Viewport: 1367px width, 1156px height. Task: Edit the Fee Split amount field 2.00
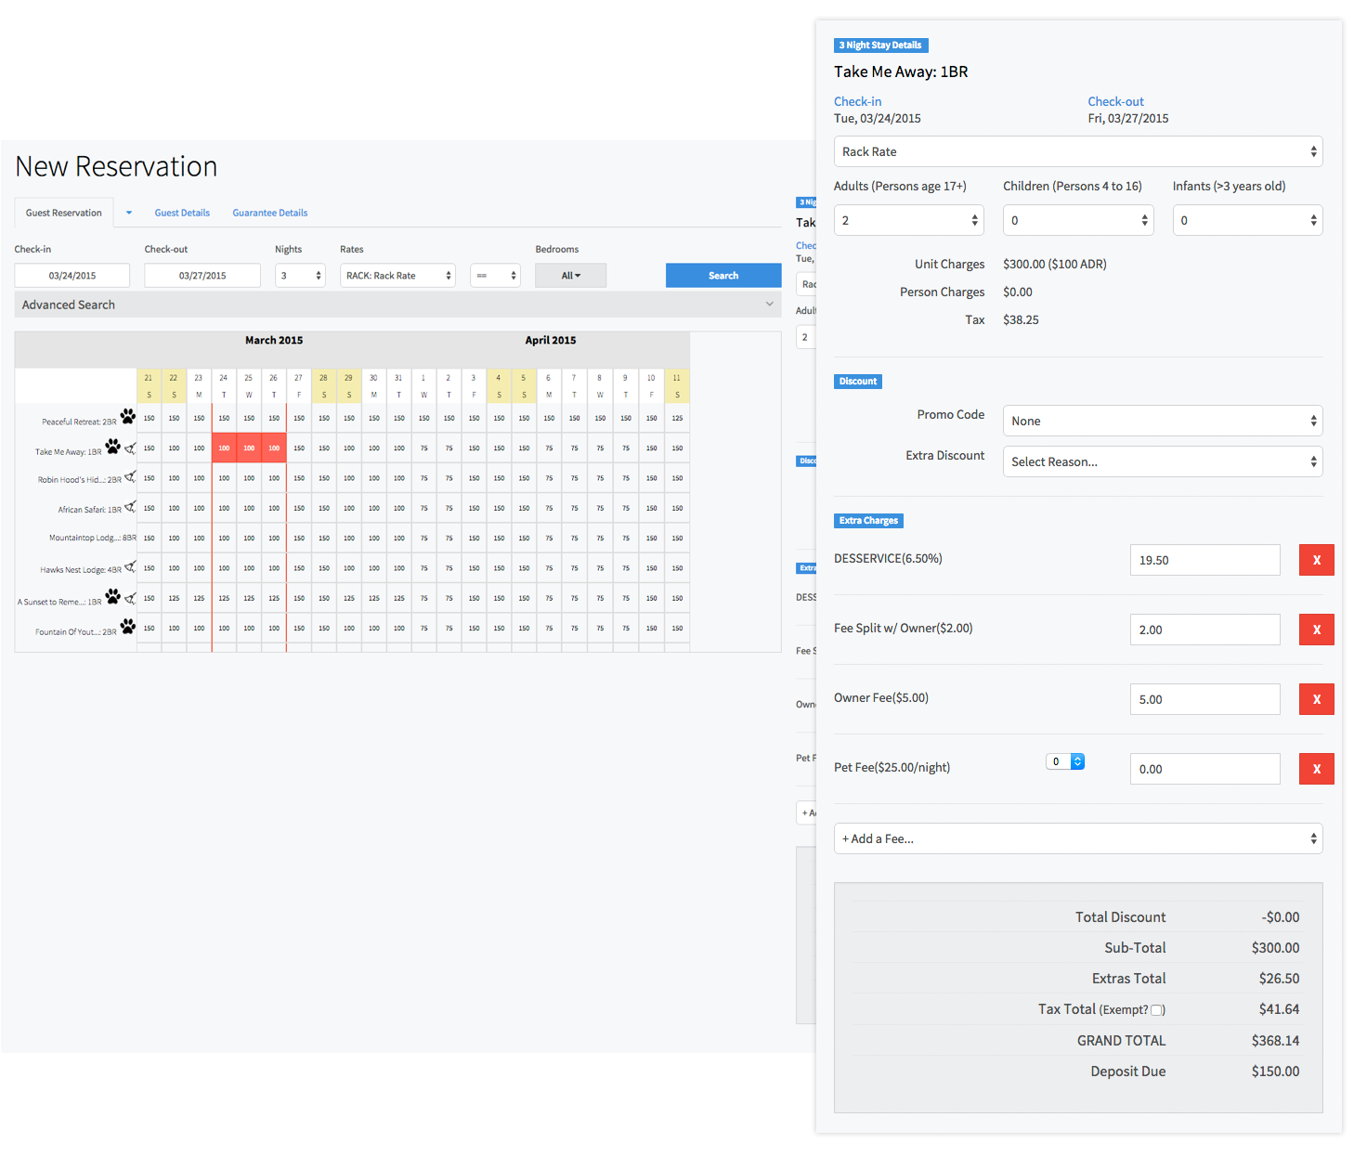[x=1204, y=630]
